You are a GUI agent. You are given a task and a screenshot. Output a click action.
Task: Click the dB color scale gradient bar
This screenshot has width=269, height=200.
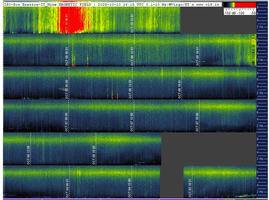pyautogui.click(x=240, y=5)
